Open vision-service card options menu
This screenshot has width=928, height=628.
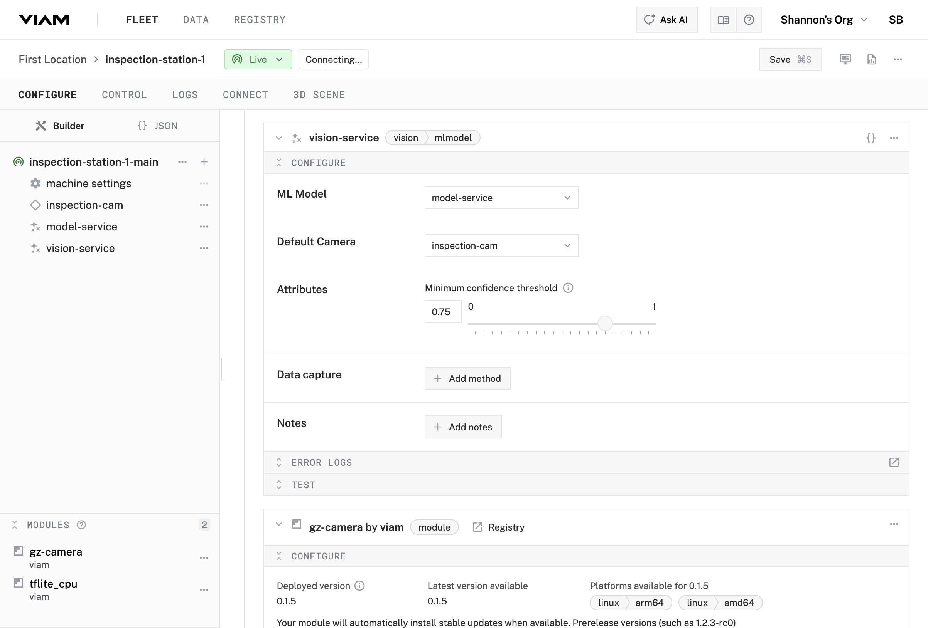(x=894, y=138)
